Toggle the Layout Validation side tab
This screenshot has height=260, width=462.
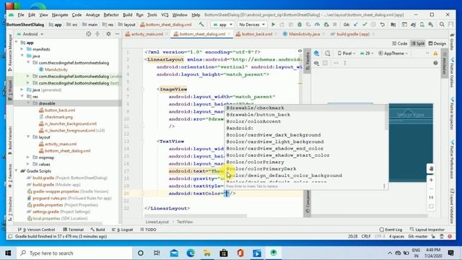coord(452,206)
